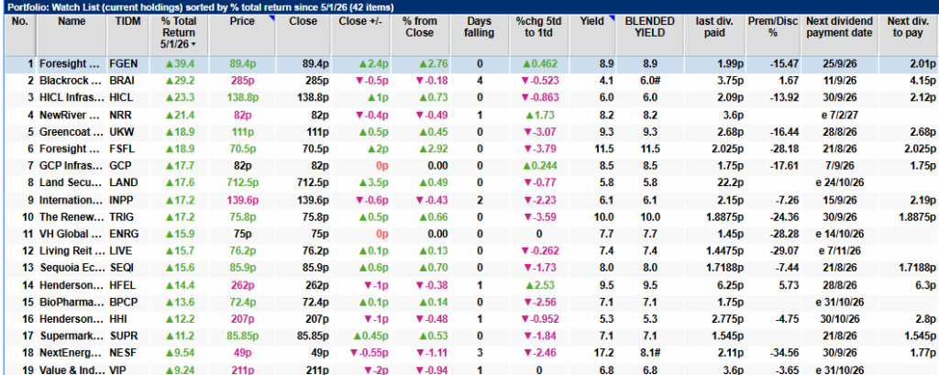Click the 285p price in pink
Viewport: 939px width, 375px height.
(x=242, y=80)
